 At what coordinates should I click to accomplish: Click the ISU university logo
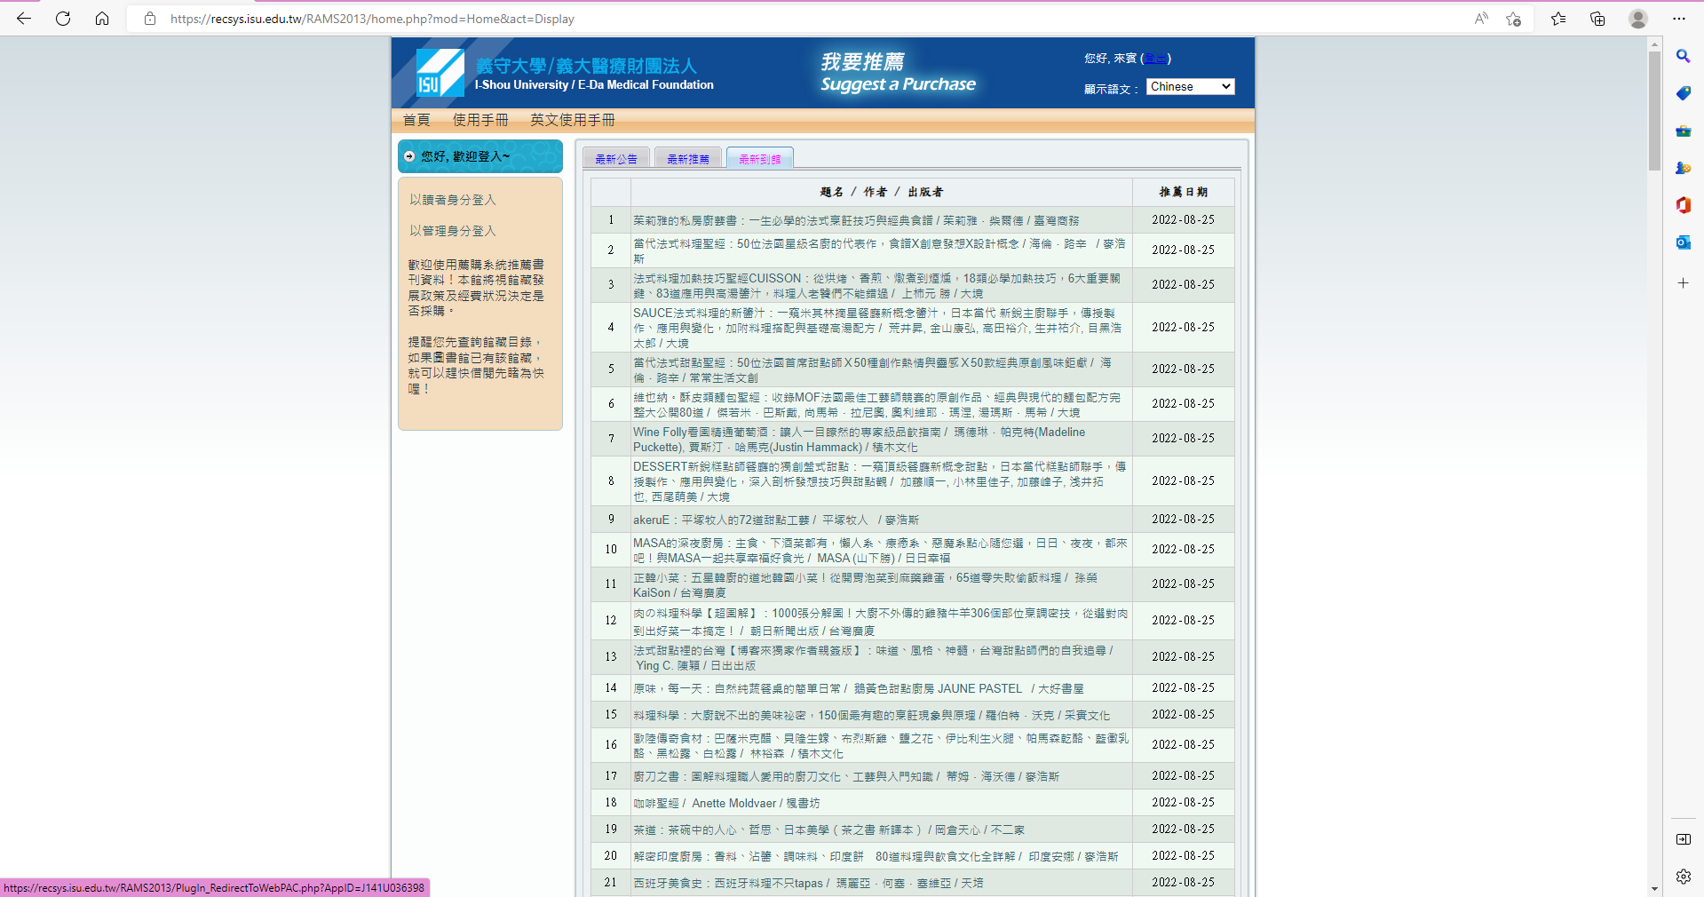440,73
